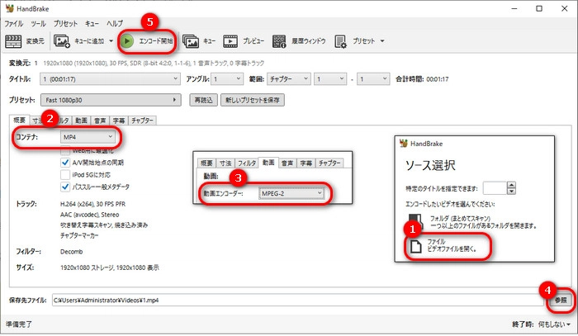Switch to the 動画 tab in main tab row
The height and width of the screenshot is (336, 578).
82,121
